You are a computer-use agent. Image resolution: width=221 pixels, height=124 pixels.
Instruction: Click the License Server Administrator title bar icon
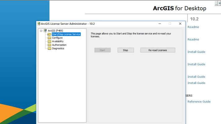point(39,24)
